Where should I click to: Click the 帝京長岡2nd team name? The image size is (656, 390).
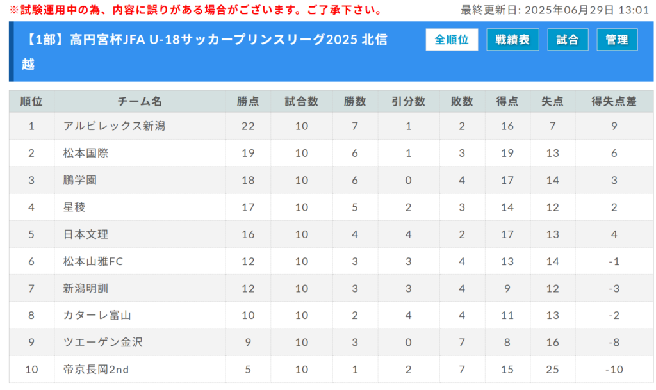[x=97, y=370]
